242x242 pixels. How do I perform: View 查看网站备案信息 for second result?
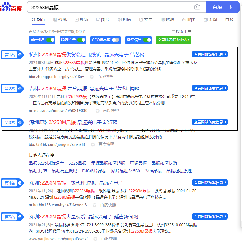point(210,88)
